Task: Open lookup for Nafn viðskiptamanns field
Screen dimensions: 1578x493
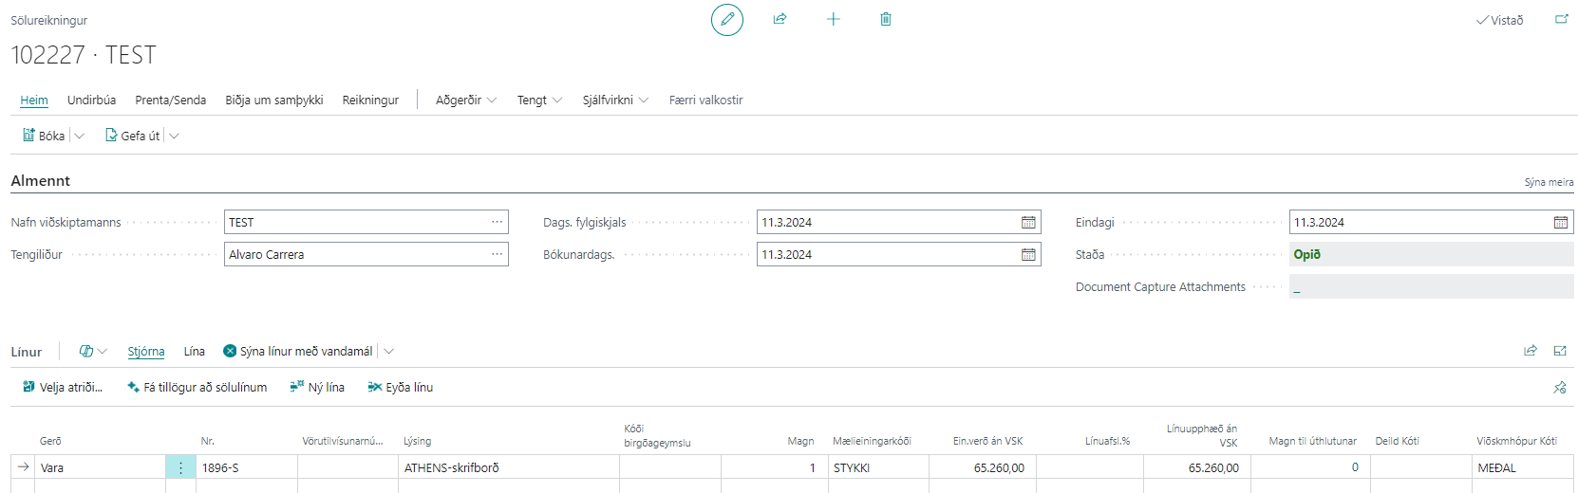Action: coord(497,223)
